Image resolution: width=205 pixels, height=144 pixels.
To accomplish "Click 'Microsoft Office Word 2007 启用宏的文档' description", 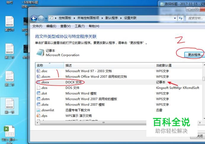I will tap(96, 77).
